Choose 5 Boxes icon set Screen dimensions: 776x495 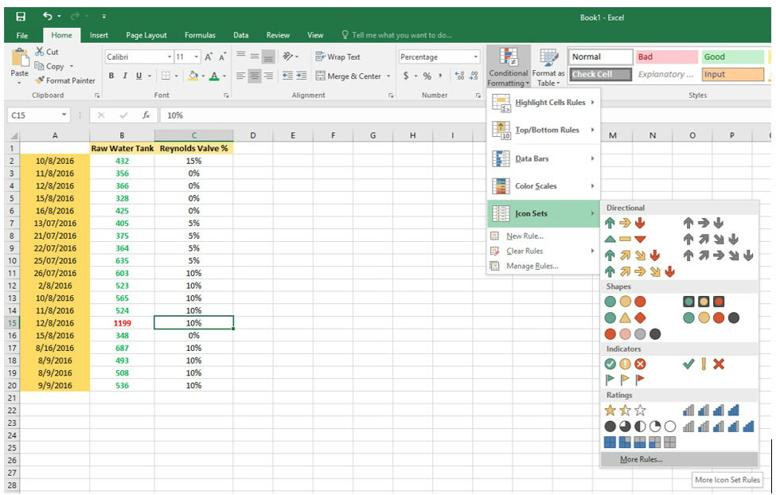click(639, 442)
